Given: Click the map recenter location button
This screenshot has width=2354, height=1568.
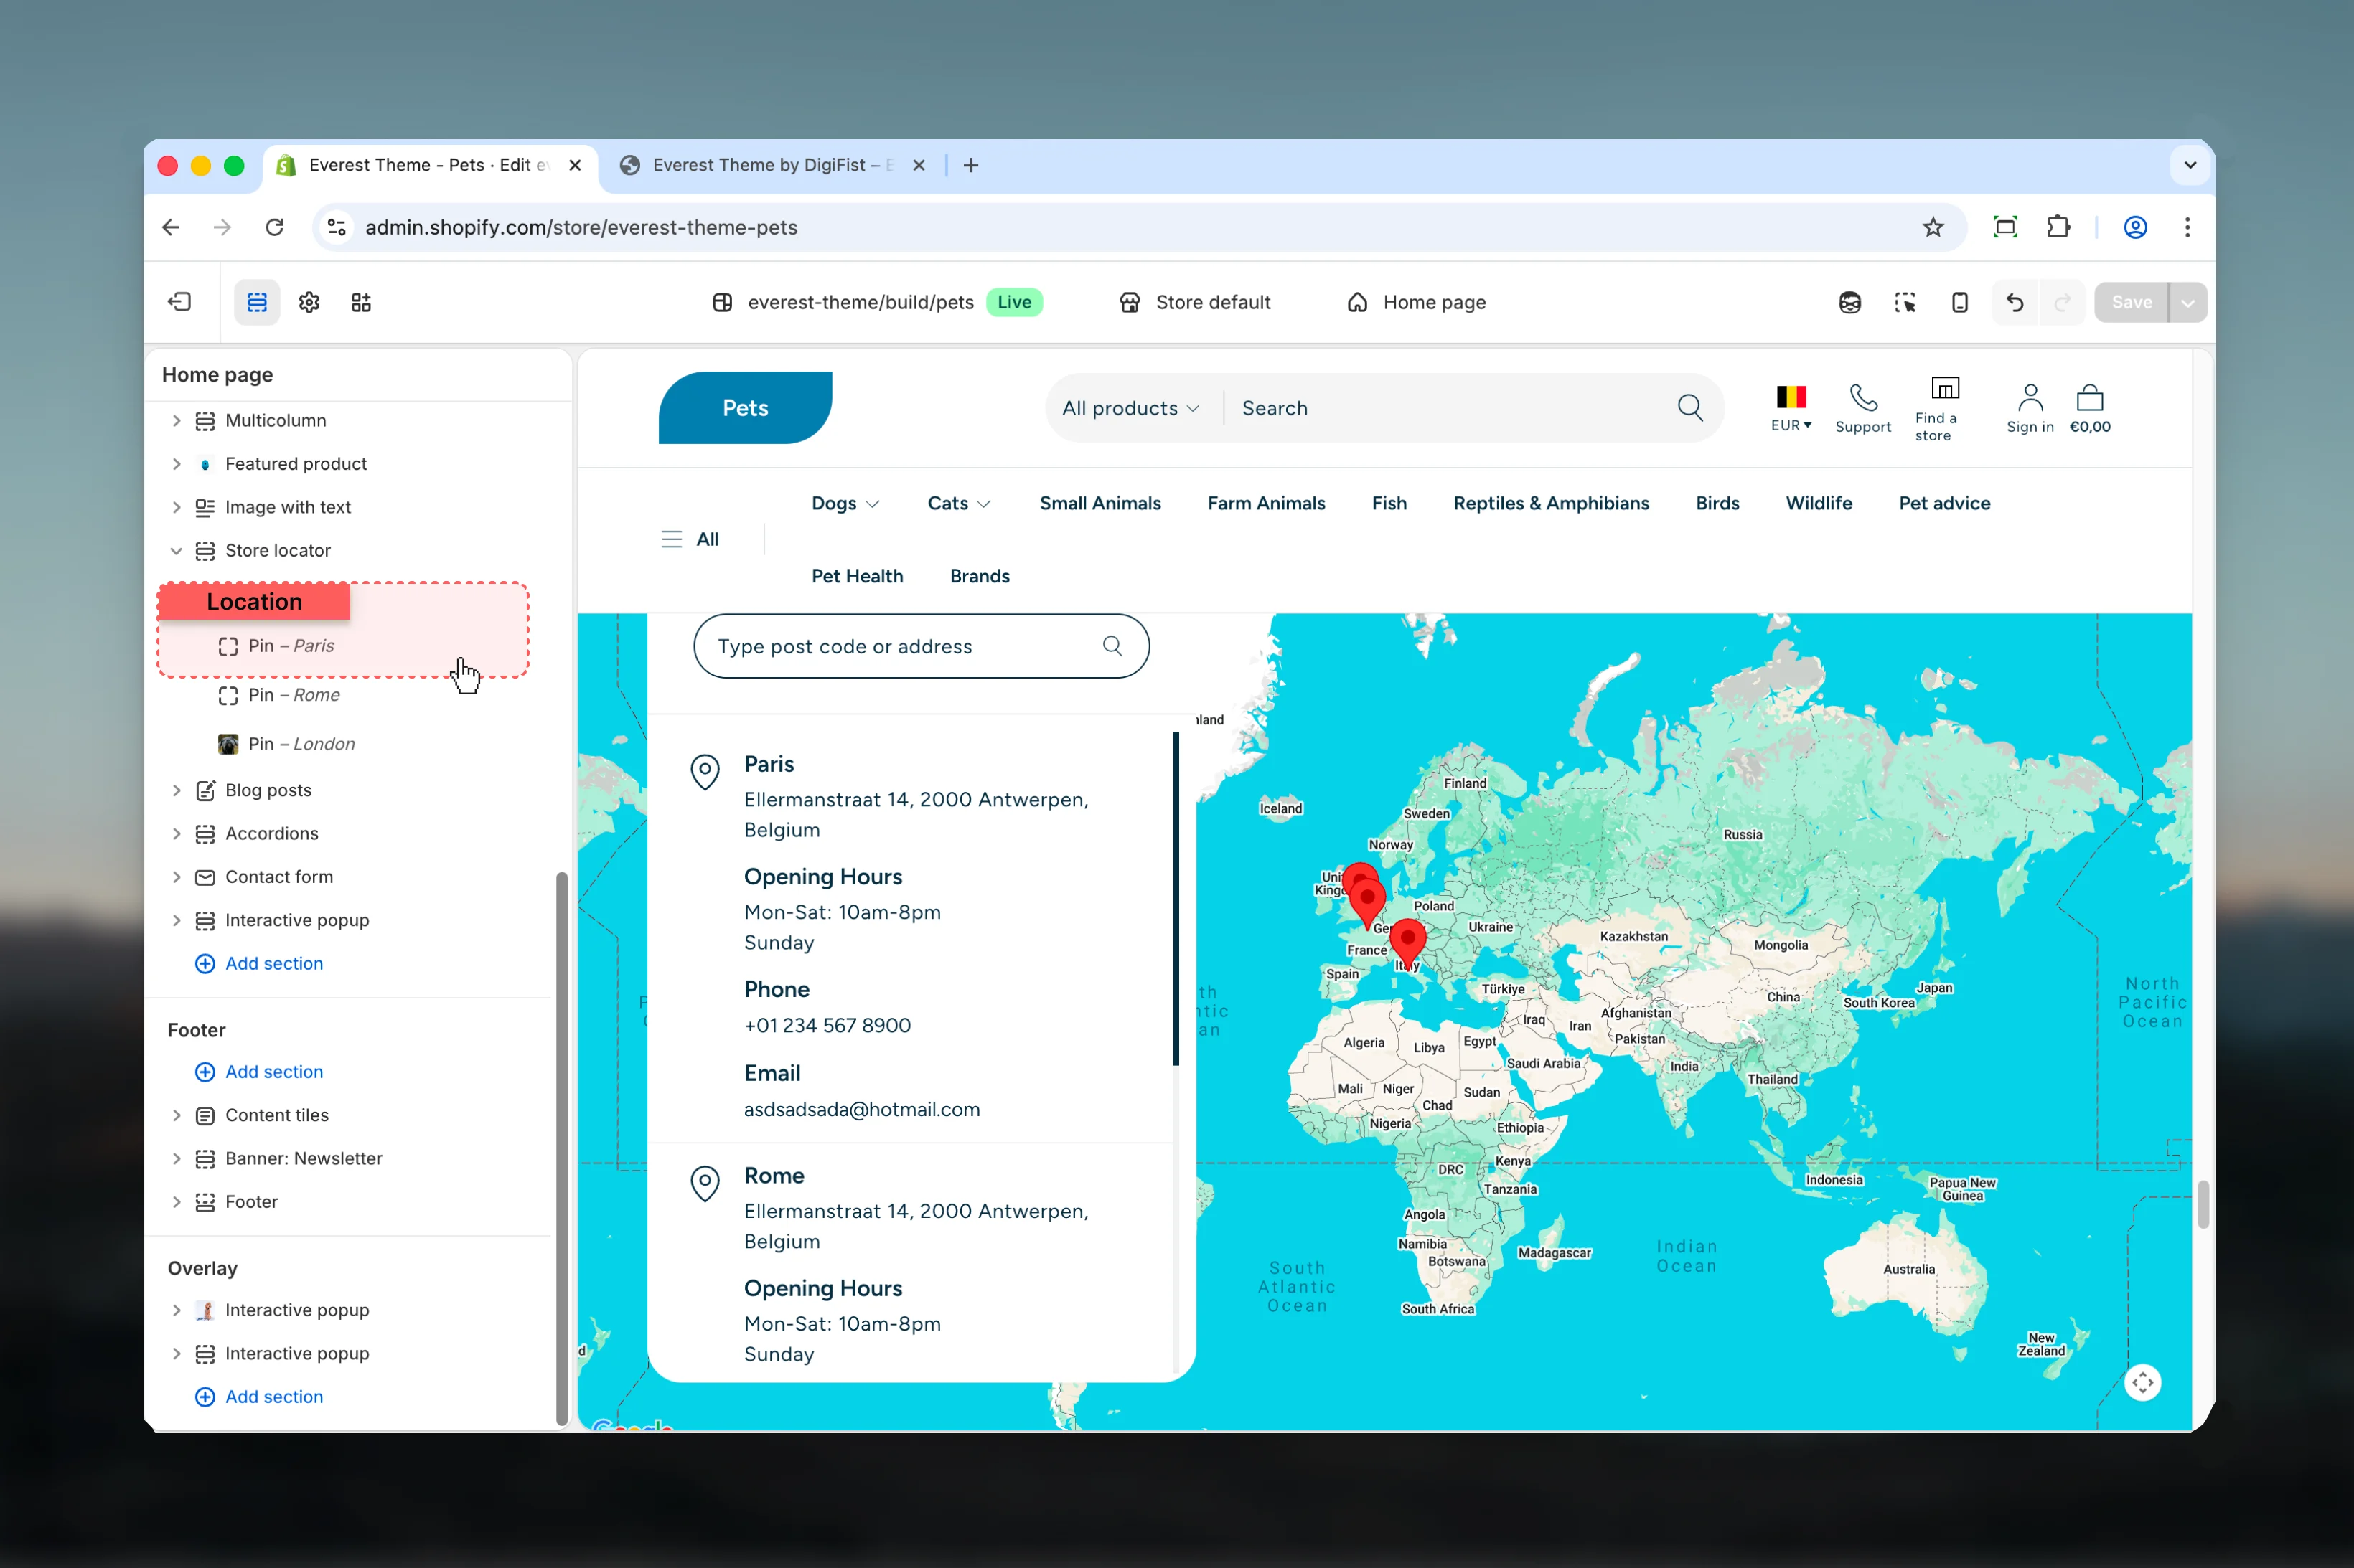Looking at the screenshot, I should tap(2142, 1383).
